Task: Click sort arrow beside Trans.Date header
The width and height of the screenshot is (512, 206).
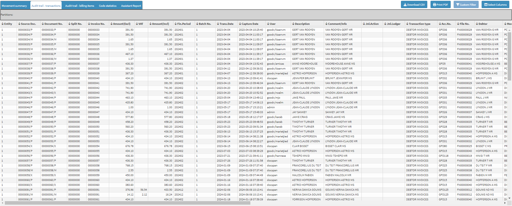Action: point(218,24)
